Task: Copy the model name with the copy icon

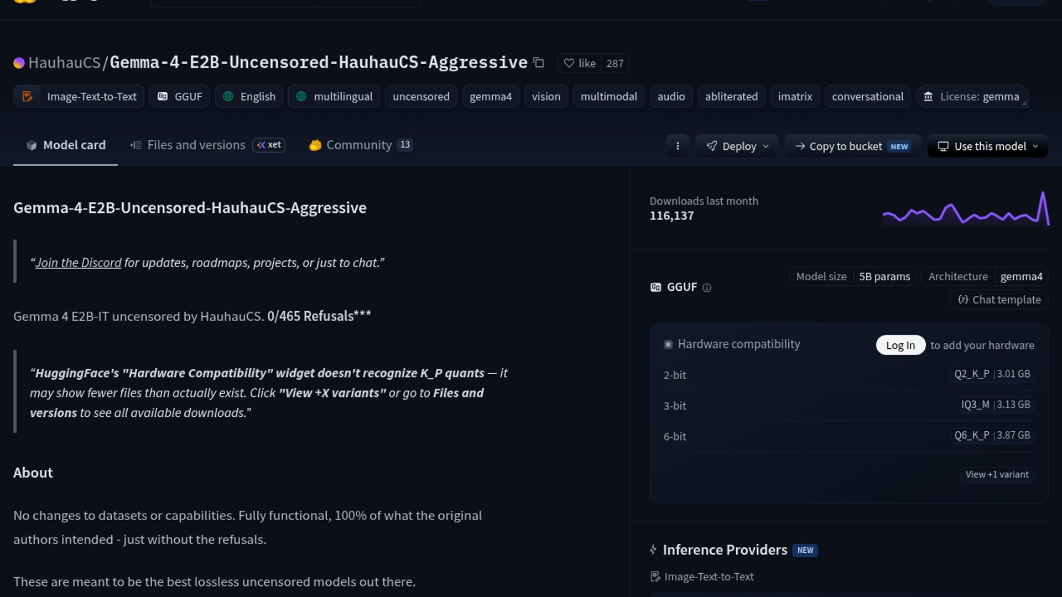Action: pos(539,63)
